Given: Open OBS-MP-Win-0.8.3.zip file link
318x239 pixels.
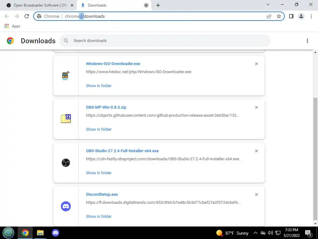Looking at the screenshot, I should (x=106, y=107).
